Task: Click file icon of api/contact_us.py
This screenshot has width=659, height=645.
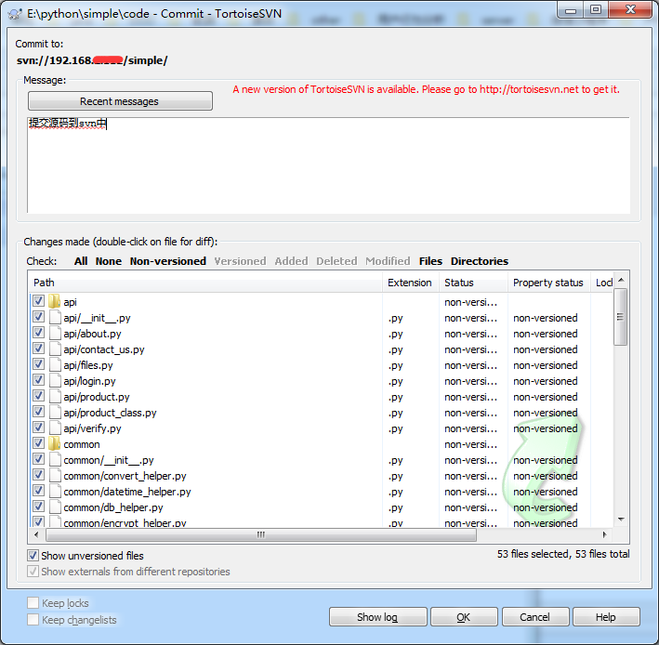Action: point(55,349)
